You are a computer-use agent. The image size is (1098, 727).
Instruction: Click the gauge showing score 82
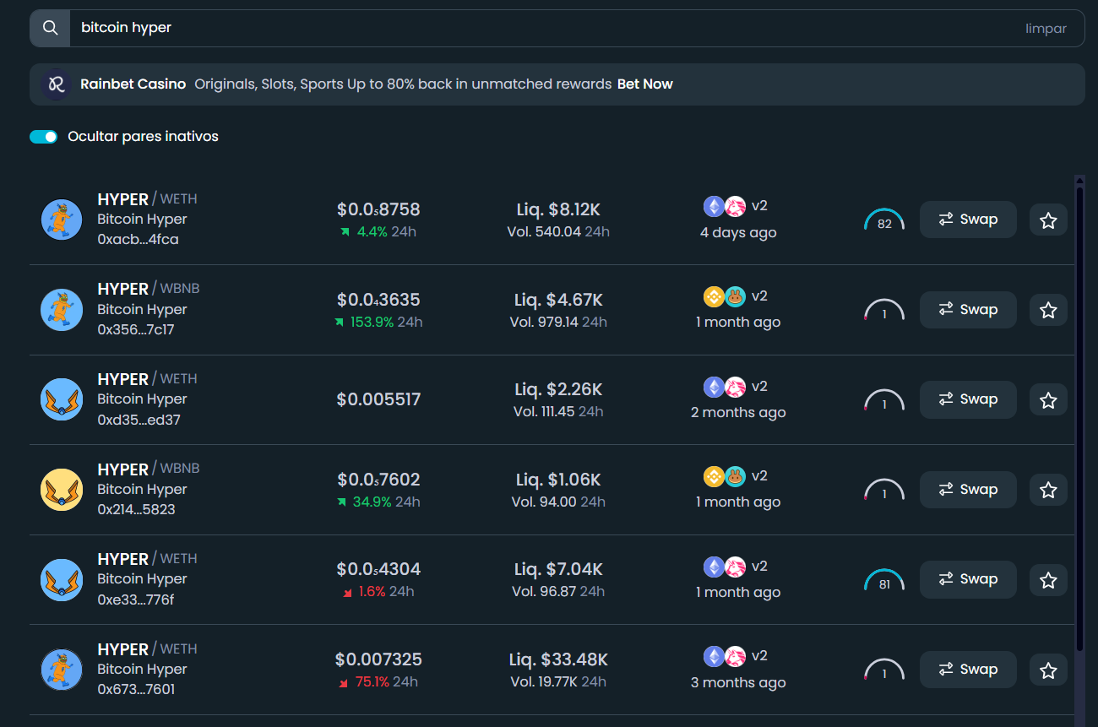(x=884, y=220)
